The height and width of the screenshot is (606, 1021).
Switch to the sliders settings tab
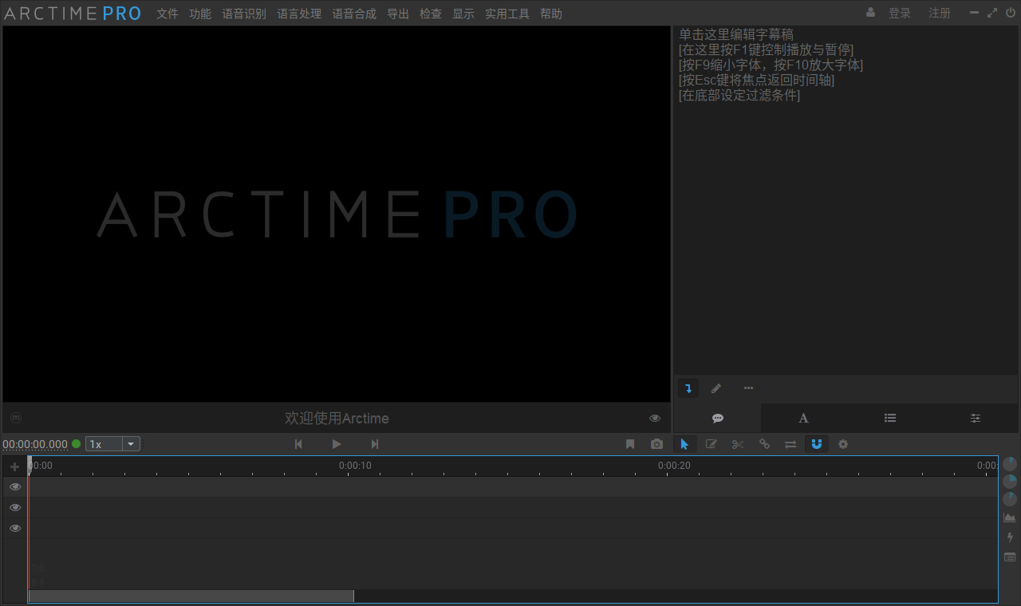click(976, 419)
